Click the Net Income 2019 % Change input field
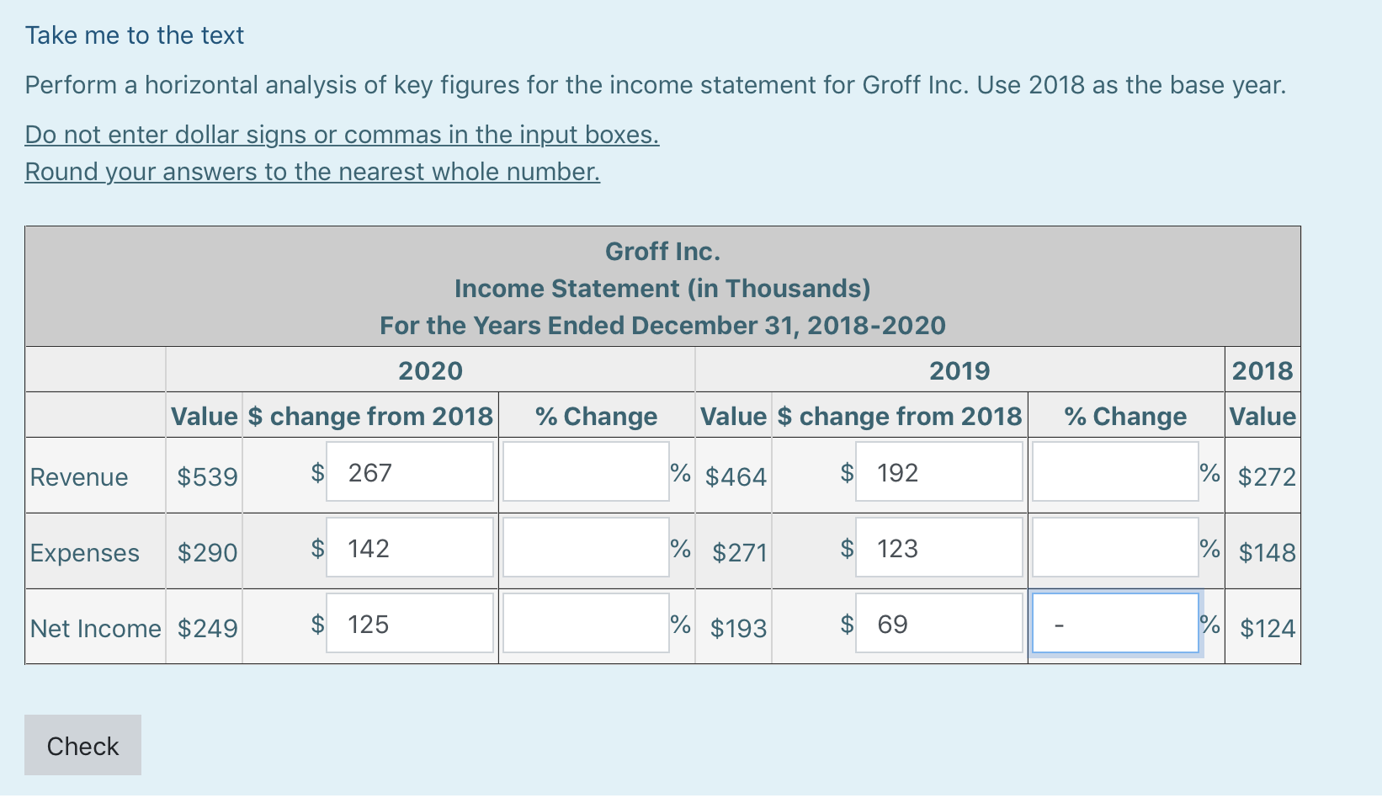Image resolution: width=1382 pixels, height=798 pixels. tap(1114, 623)
